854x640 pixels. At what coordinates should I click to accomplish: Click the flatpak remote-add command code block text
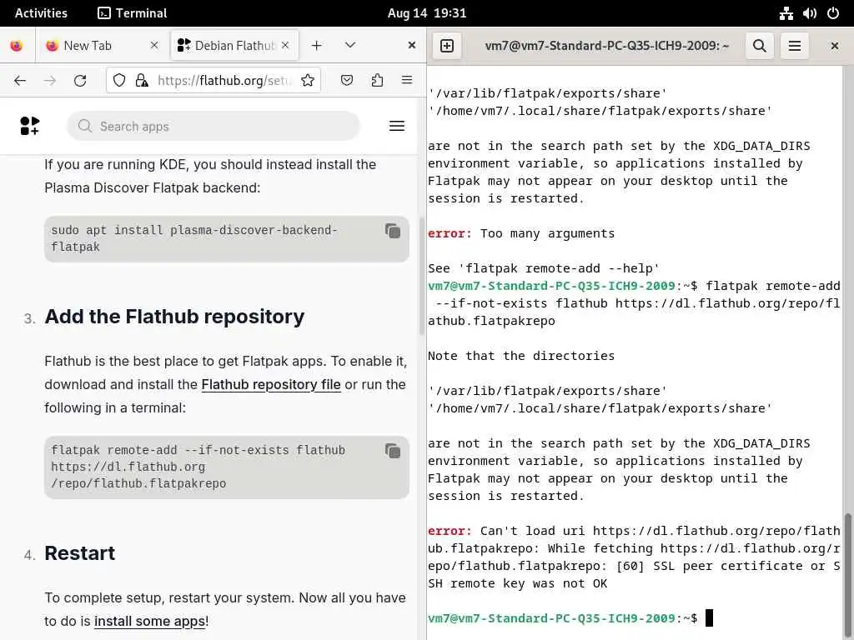198,467
